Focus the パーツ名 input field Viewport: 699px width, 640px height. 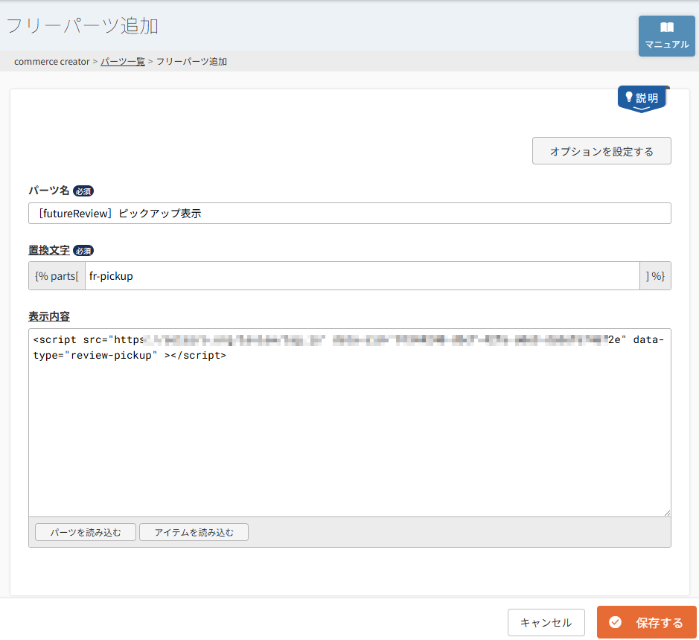tap(350, 214)
